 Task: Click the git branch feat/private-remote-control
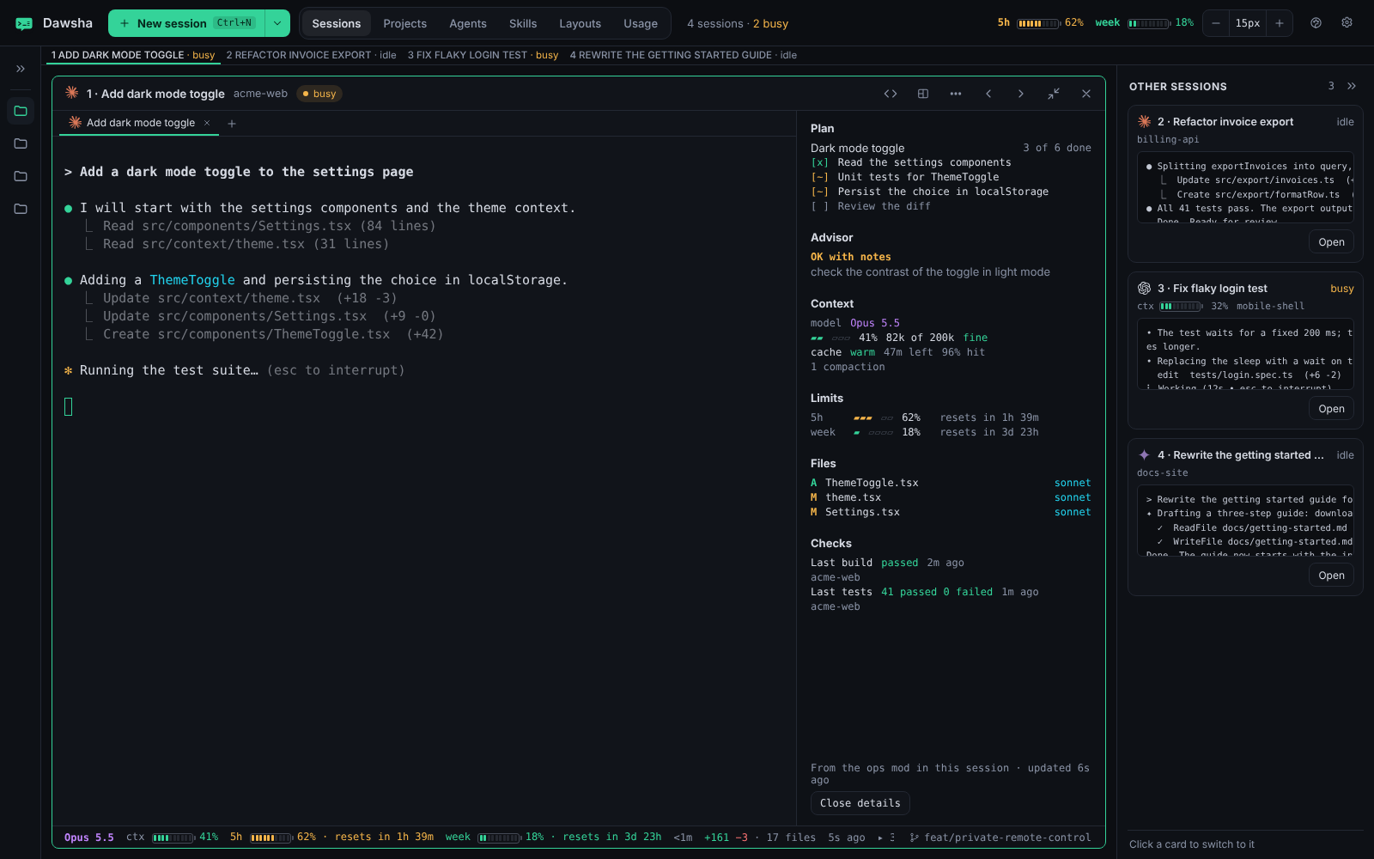click(1000, 838)
